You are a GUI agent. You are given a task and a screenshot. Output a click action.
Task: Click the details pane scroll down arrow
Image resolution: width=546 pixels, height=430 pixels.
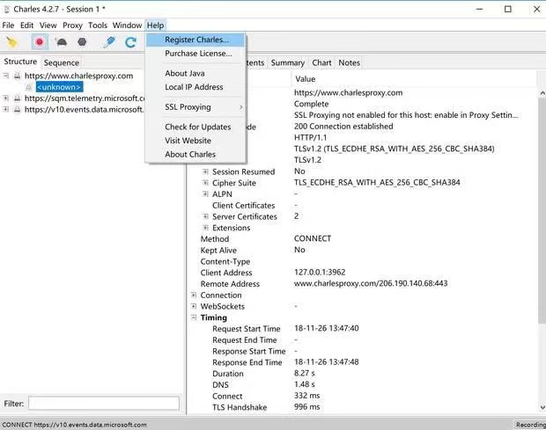pyautogui.click(x=542, y=407)
